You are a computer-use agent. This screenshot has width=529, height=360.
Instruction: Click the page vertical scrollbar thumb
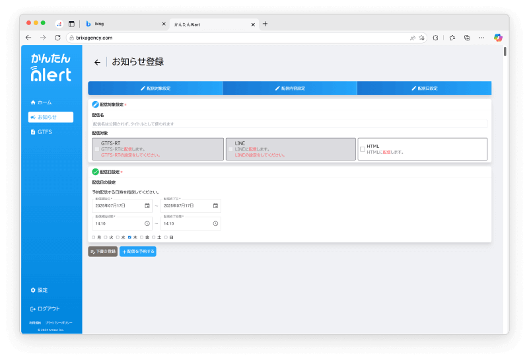coord(505,52)
